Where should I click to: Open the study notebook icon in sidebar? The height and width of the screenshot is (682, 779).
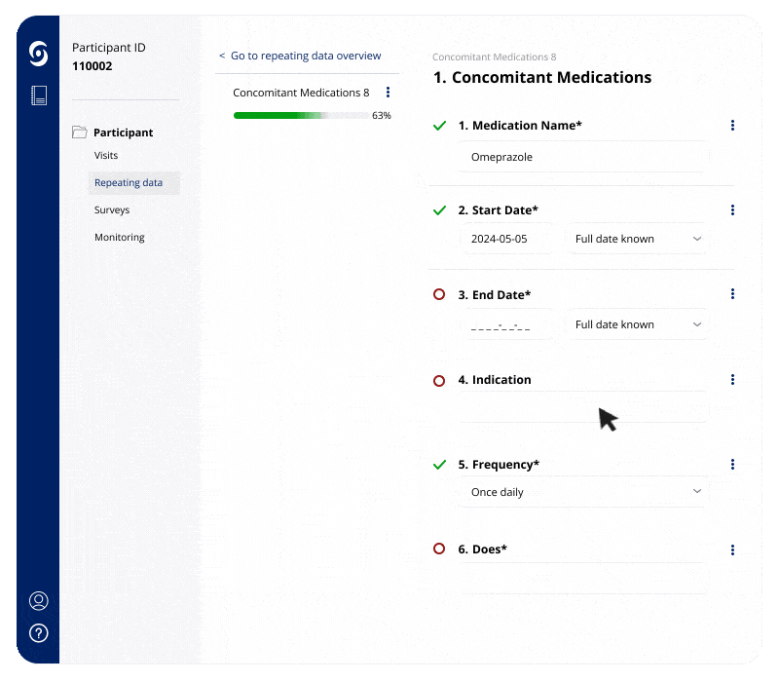tap(39, 95)
